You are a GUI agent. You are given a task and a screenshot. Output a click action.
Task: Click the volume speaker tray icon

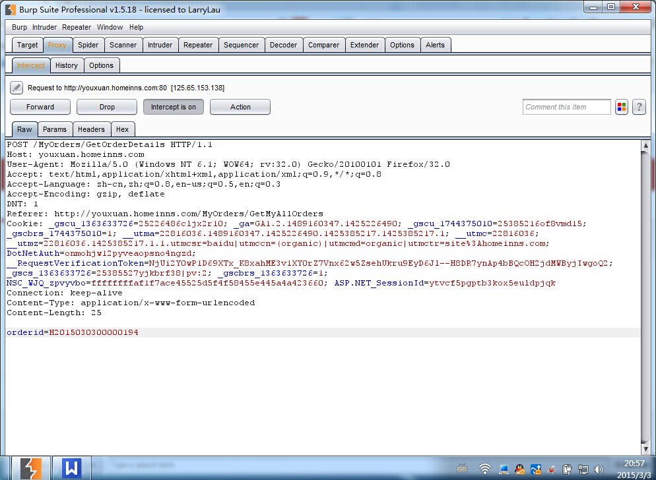pyautogui.click(x=599, y=469)
